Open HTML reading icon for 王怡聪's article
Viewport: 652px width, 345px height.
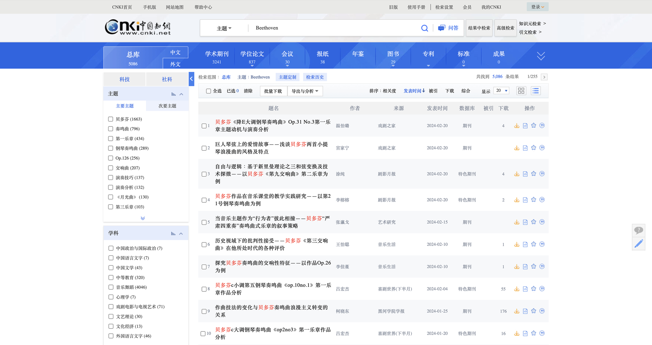tap(525, 244)
